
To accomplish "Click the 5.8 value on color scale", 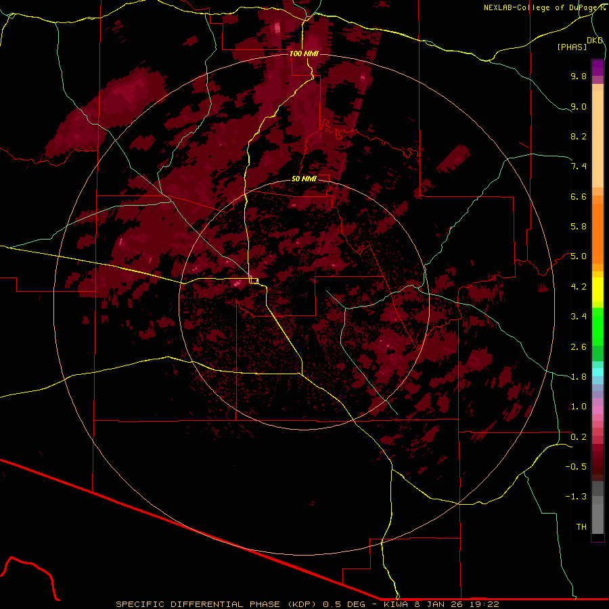I will [x=579, y=227].
